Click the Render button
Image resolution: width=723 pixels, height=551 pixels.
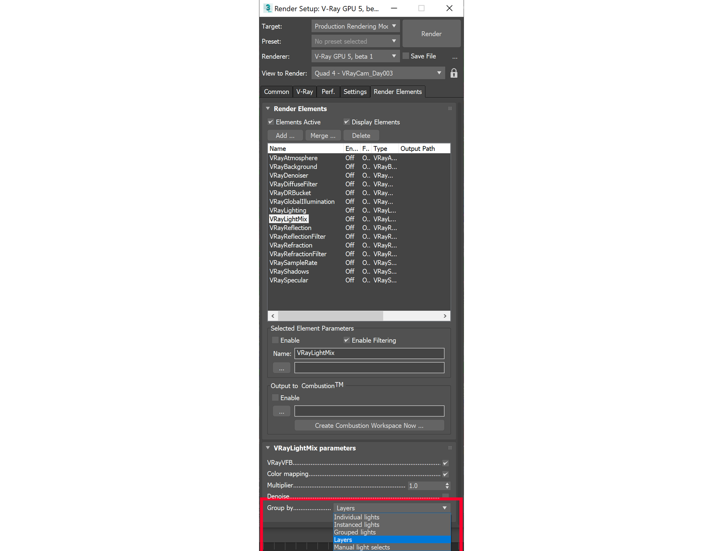431,33
